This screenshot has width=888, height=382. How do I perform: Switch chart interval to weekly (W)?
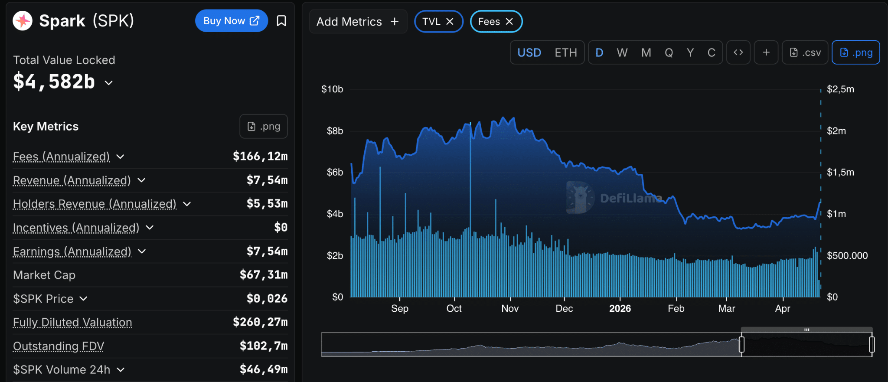coord(622,52)
